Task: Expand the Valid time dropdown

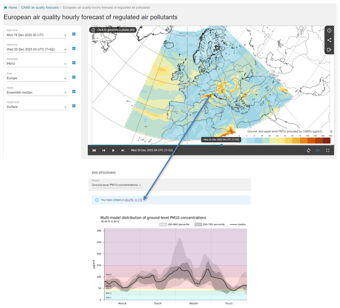Action: point(65,50)
